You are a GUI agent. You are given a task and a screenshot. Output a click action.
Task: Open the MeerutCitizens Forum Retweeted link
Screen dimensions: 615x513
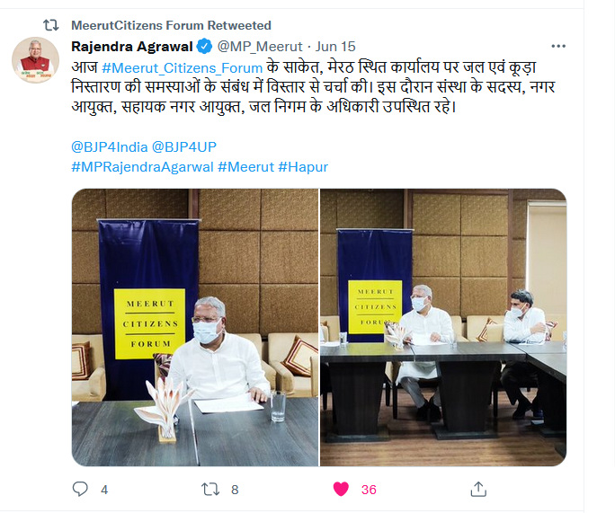[x=171, y=25]
